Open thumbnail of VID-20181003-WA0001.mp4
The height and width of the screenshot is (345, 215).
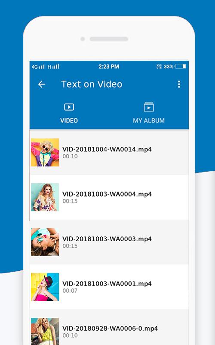tap(45, 287)
